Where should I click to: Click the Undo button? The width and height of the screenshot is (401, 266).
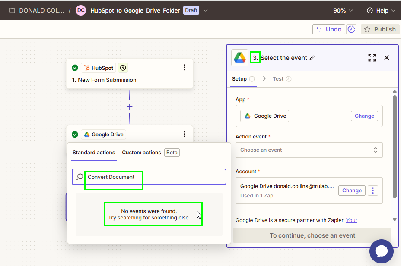[329, 29]
